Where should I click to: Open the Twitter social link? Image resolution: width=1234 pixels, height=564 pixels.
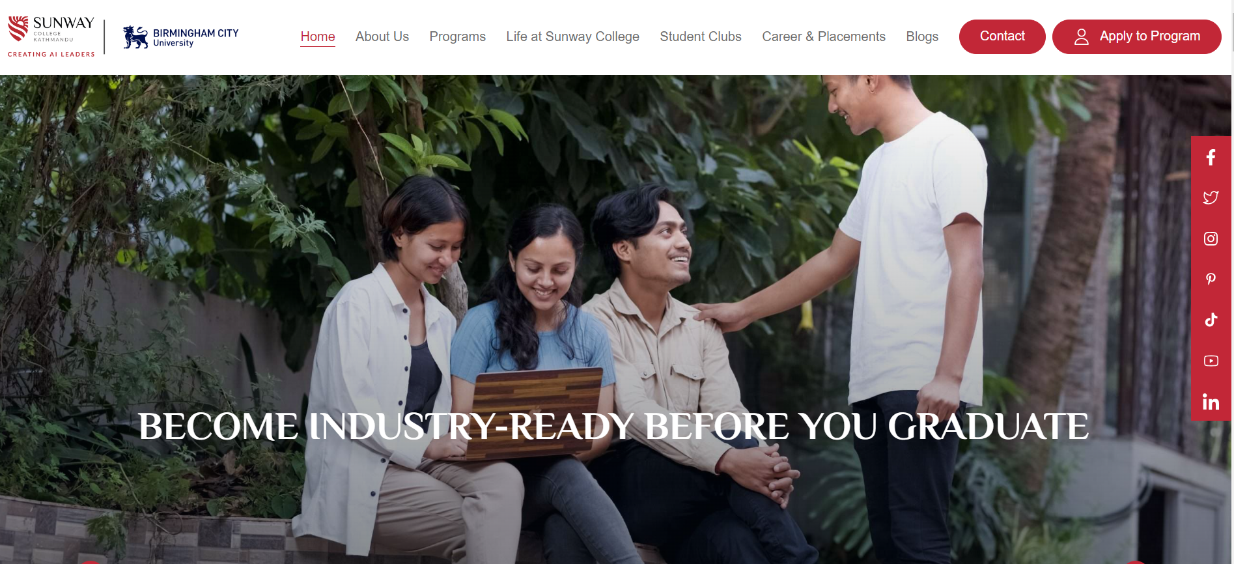point(1211,197)
